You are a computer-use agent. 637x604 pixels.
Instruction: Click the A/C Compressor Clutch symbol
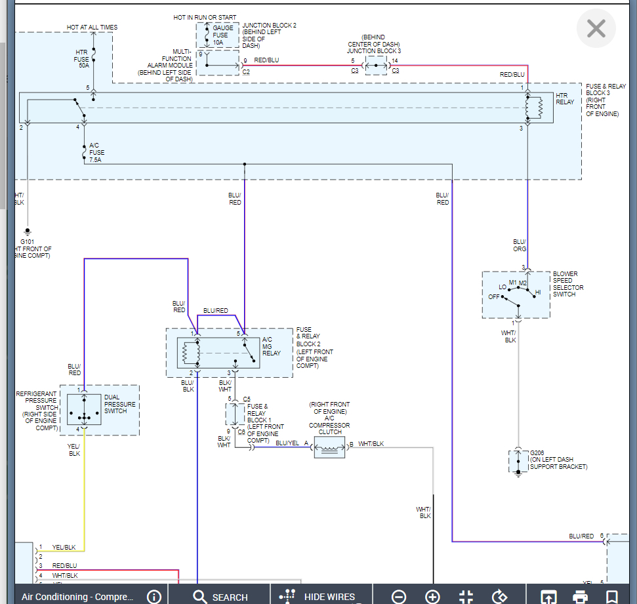pyautogui.click(x=329, y=448)
